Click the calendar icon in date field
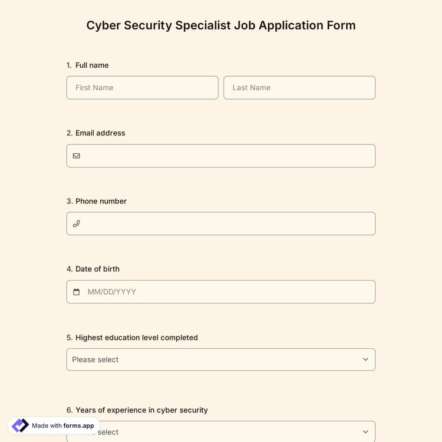The image size is (442, 442). coord(76,292)
